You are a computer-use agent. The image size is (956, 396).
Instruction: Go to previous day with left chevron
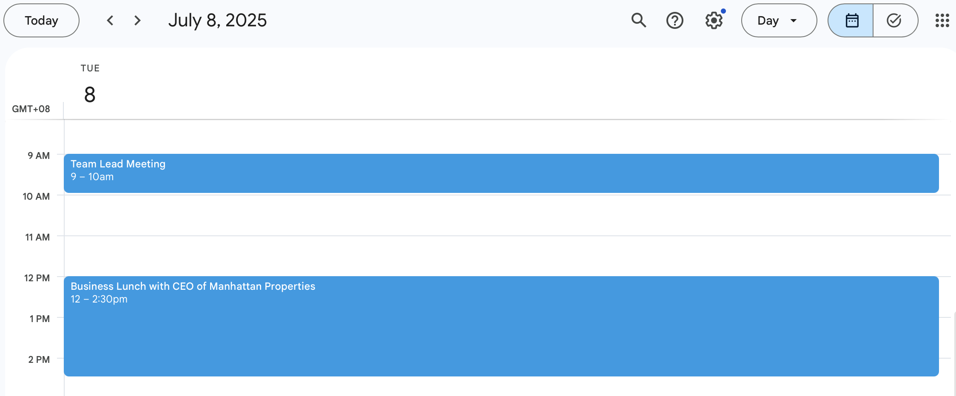[110, 20]
